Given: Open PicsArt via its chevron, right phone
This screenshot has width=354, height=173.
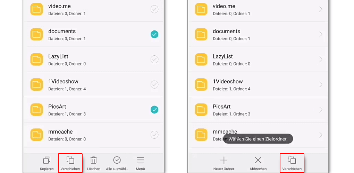Looking at the screenshot, I should (321, 110).
